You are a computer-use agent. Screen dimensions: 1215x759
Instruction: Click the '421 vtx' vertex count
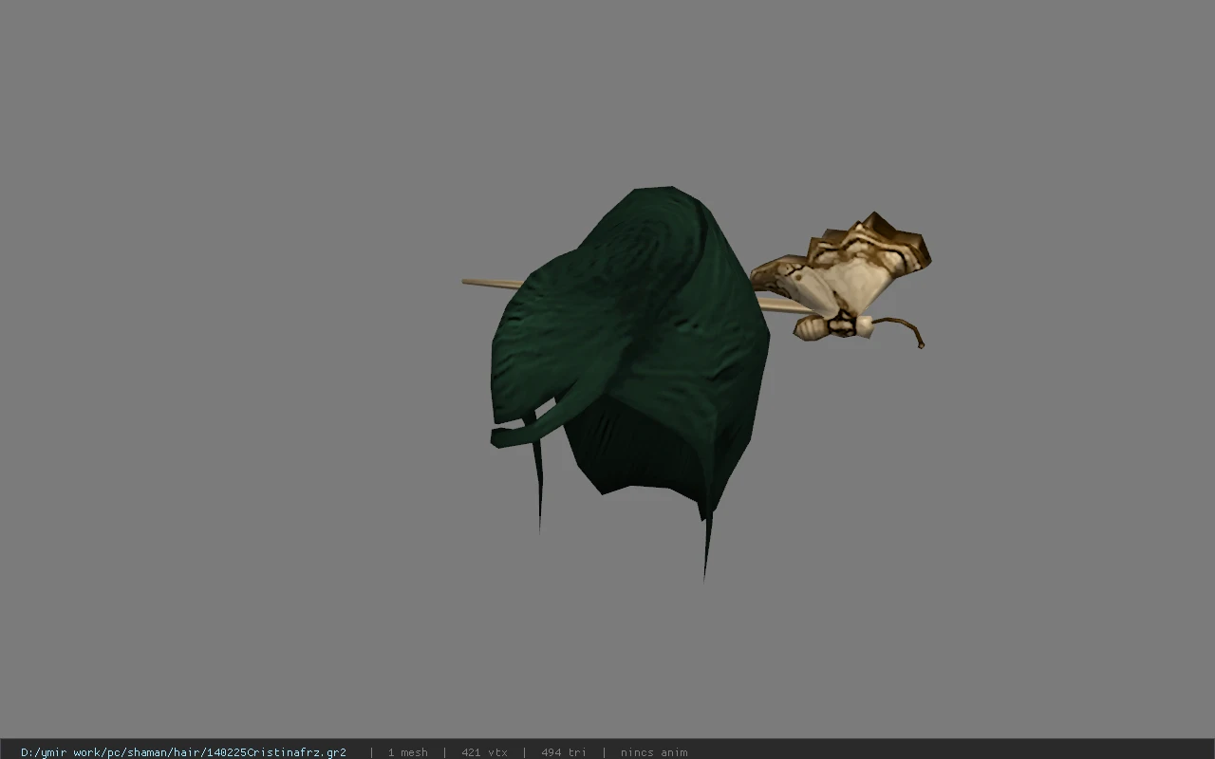[484, 752]
